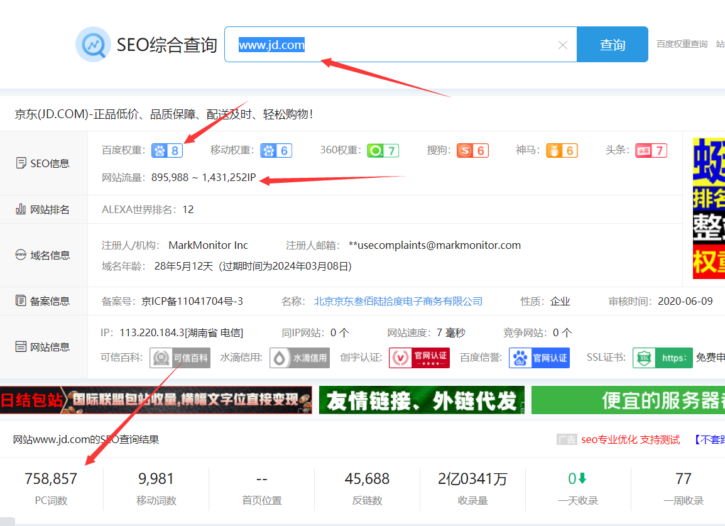Click the 查询 search button

[612, 45]
